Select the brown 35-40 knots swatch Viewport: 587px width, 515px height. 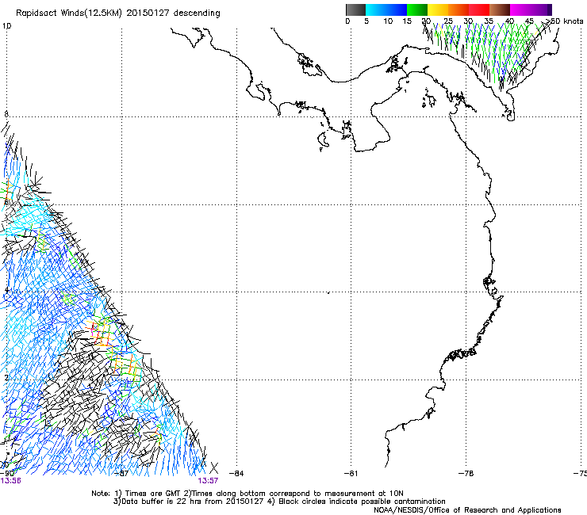[x=500, y=10]
